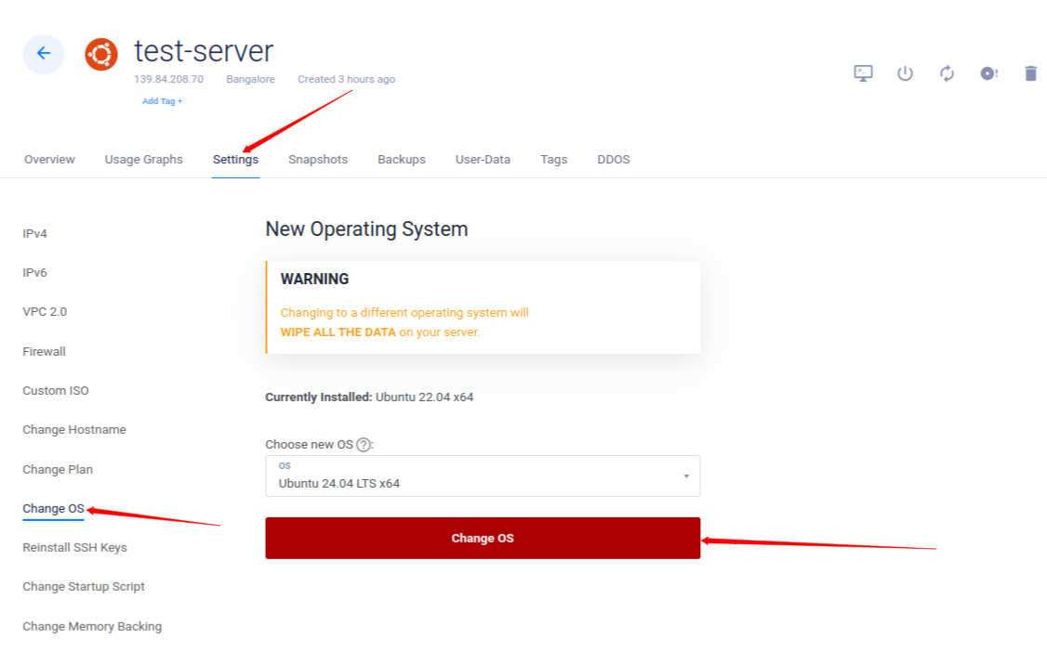Open IPv4 settings in sidebar
The height and width of the screenshot is (652, 1047).
[34, 233]
